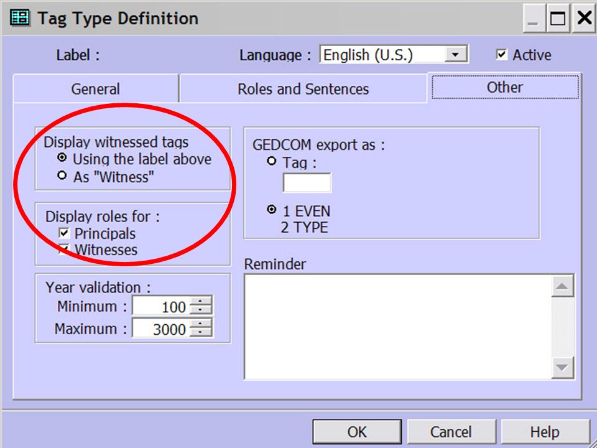This screenshot has height=448, width=597.
Task: Open the Language dropdown list
Action: 455,55
